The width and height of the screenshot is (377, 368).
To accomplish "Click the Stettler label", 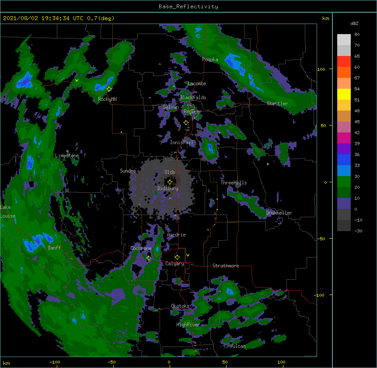I will tap(277, 104).
